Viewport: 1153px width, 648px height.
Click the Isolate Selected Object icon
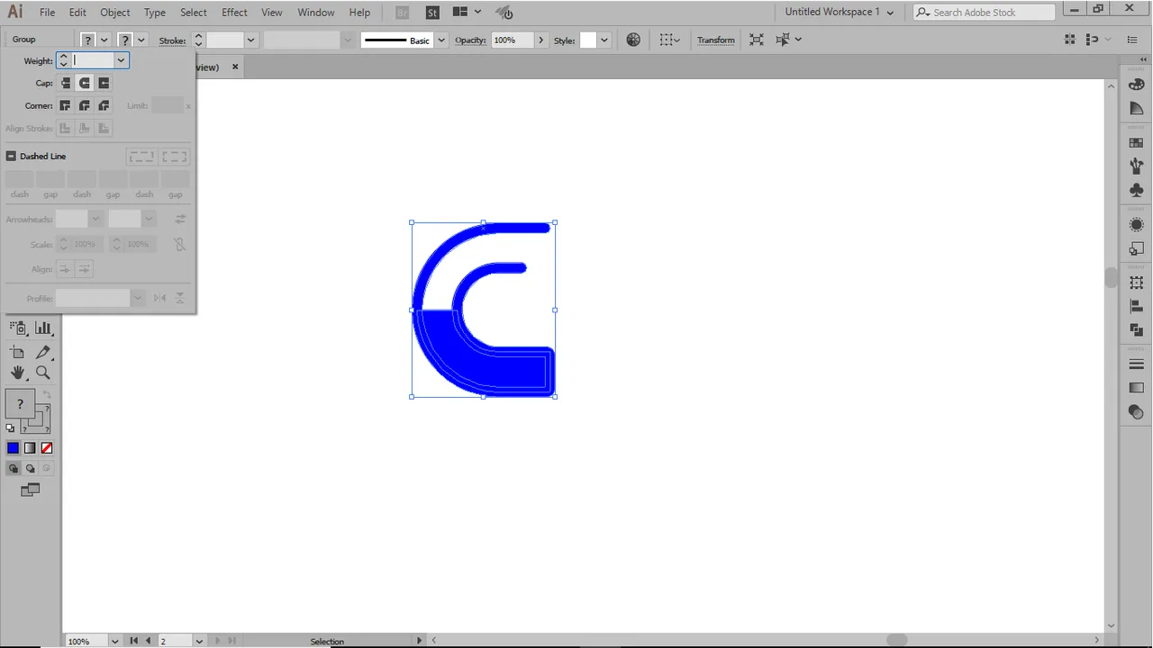[x=757, y=40]
